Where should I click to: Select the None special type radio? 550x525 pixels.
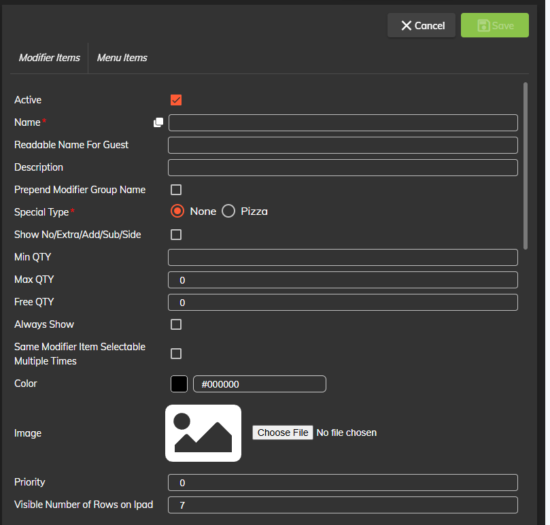177,211
